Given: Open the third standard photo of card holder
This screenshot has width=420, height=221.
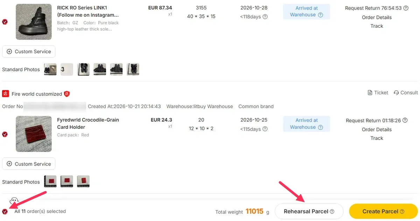Looking at the screenshot, I should 83,182.
